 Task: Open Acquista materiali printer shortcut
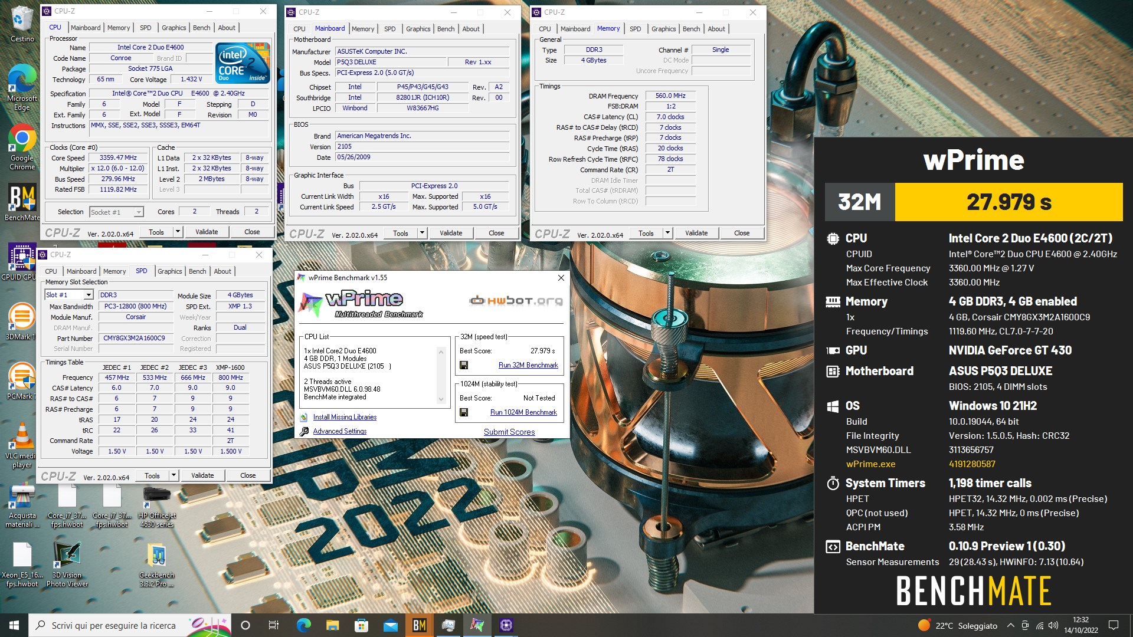tap(22, 505)
